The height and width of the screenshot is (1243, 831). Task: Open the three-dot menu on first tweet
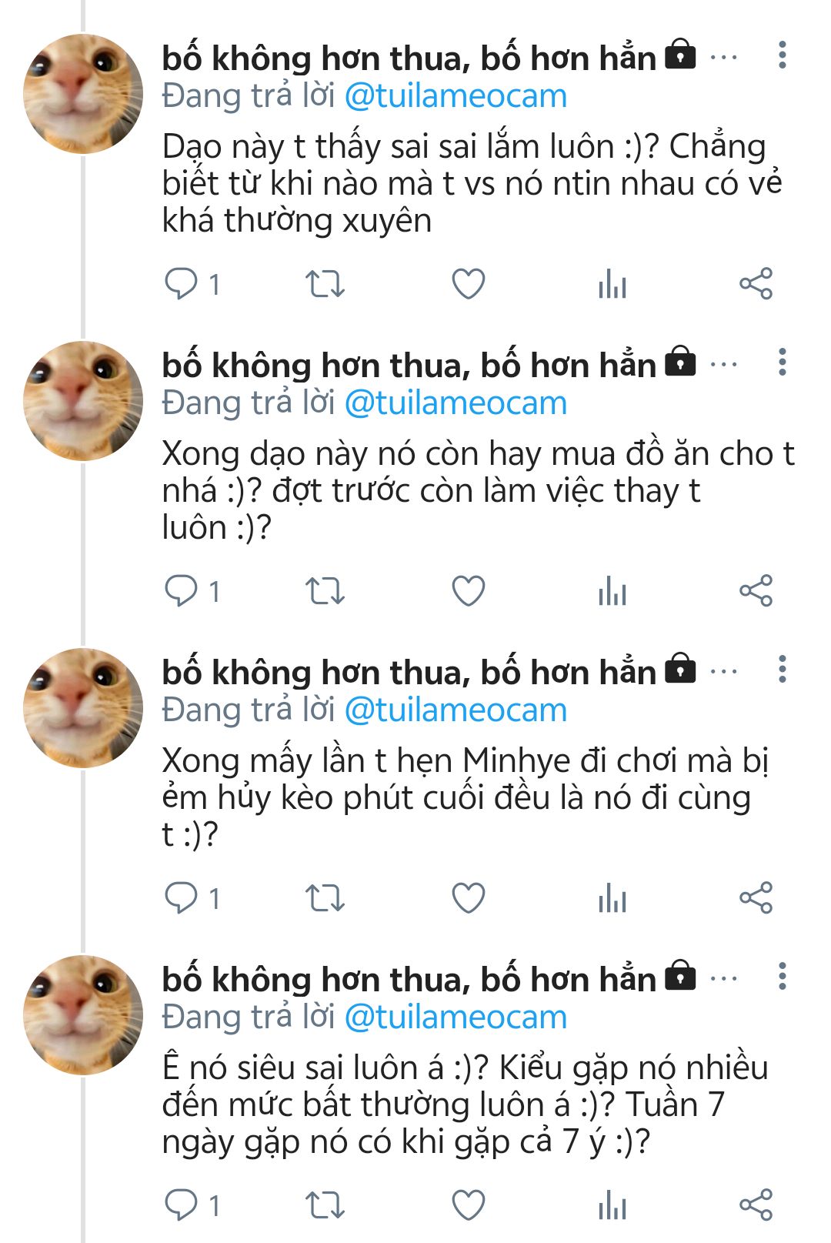pyautogui.click(x=783, y=55)
